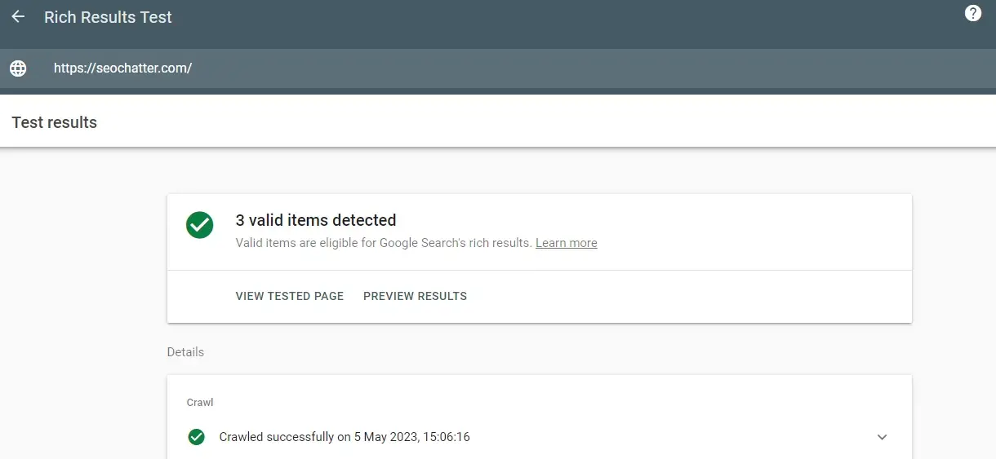The image size is (996, 459).
Task: Open the Learn more link
Action: pos(567,243)
